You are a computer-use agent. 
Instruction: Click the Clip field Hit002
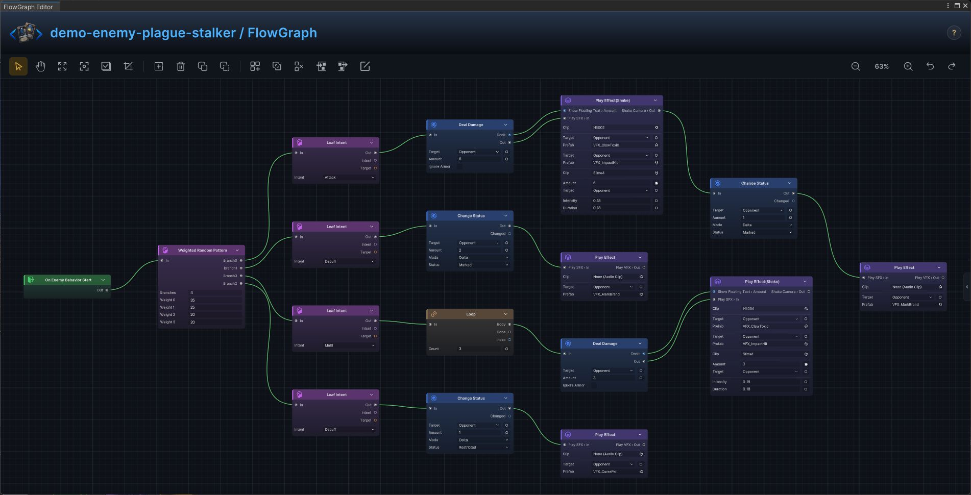622,128
